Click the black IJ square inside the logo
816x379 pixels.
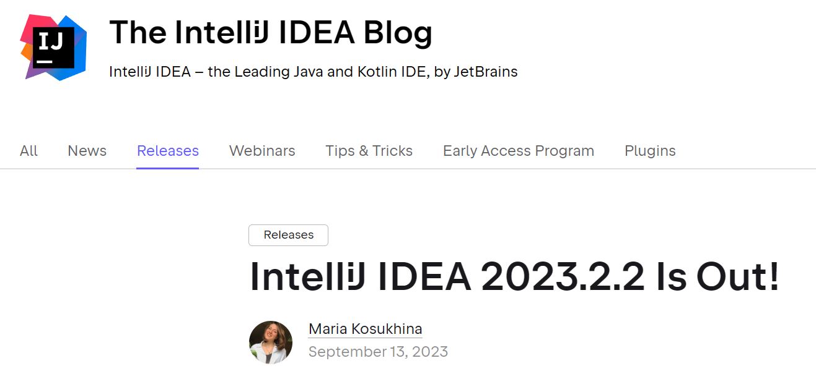click(54, 48)
